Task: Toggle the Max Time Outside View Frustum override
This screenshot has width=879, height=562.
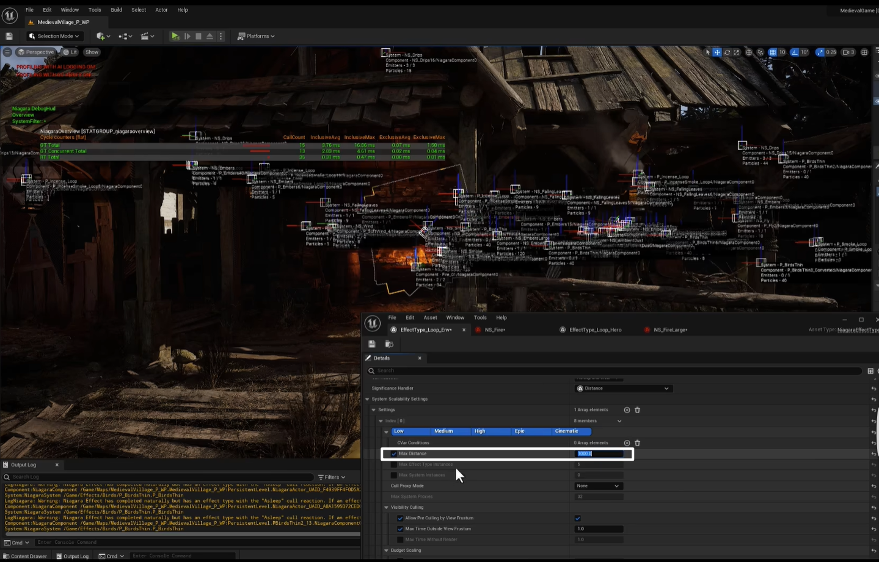Action: click(400, 529)
